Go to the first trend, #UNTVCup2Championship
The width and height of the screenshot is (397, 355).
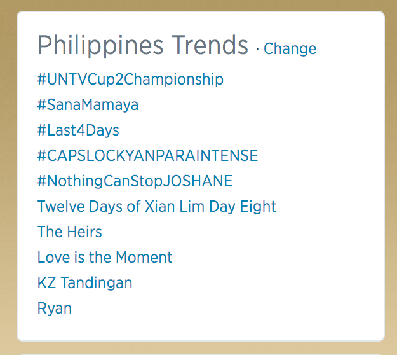(130, 80)
